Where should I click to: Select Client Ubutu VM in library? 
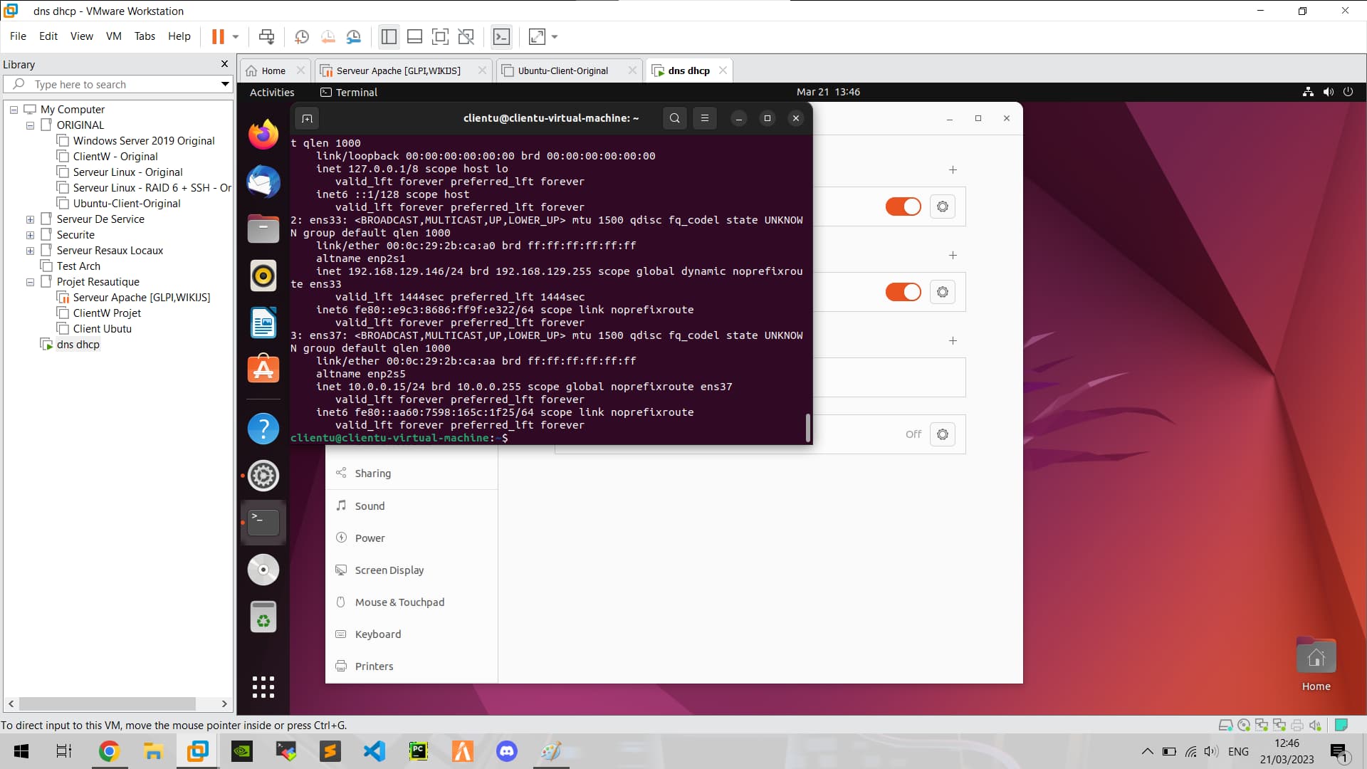point(102,329)
